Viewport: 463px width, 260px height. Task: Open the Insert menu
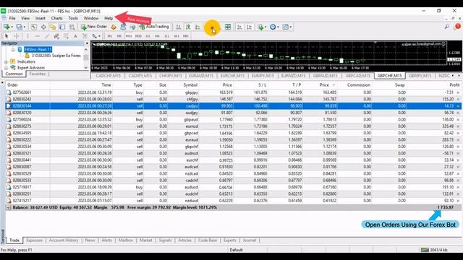pos(41,18)
